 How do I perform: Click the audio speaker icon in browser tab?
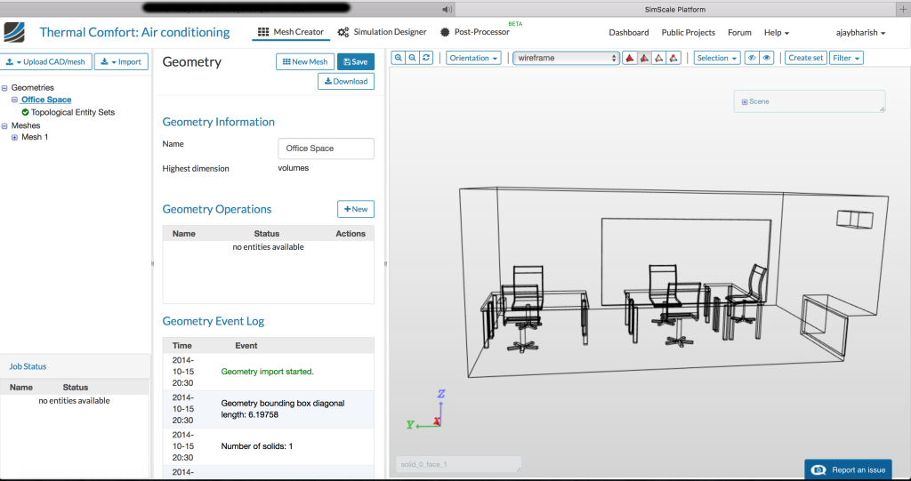coord(447,9)
